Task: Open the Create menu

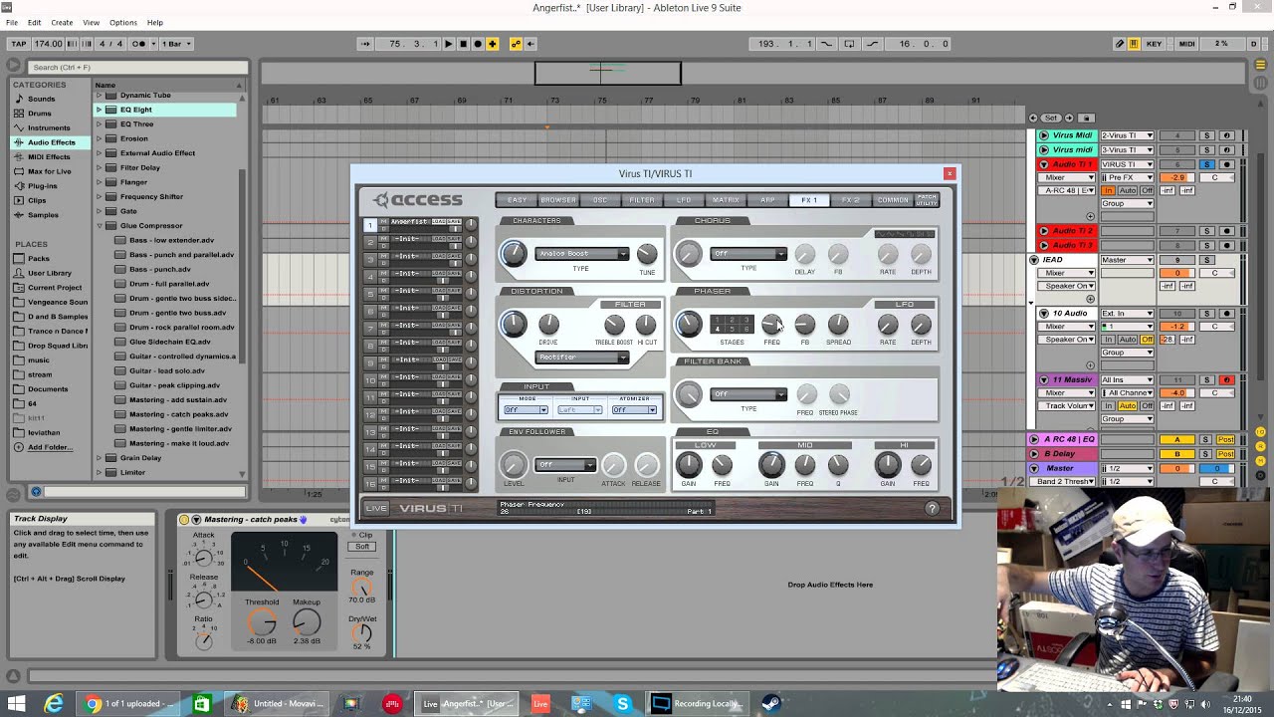Action: (x=62, y=22)
